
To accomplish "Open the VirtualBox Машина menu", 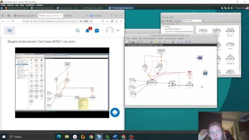I will click(11, 5).
